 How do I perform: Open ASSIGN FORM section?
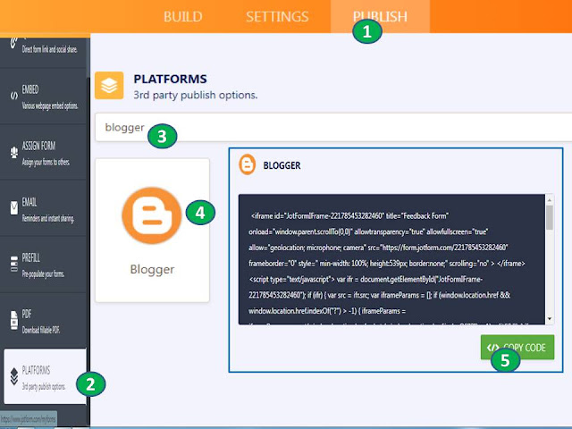[x=43, y=153]
